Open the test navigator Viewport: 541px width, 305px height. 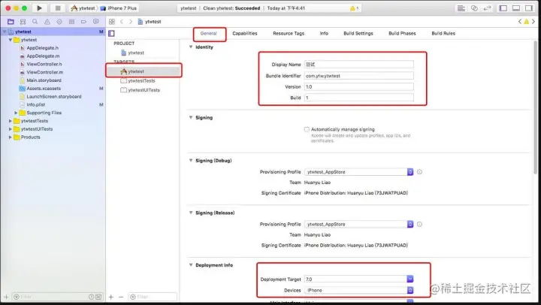tap(59, 21)
